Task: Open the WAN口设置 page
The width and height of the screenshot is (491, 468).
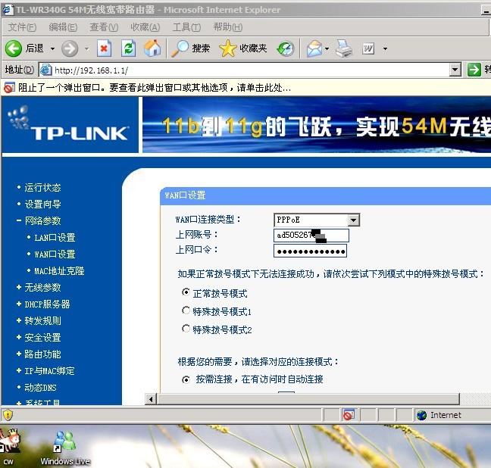Action: 55,254
